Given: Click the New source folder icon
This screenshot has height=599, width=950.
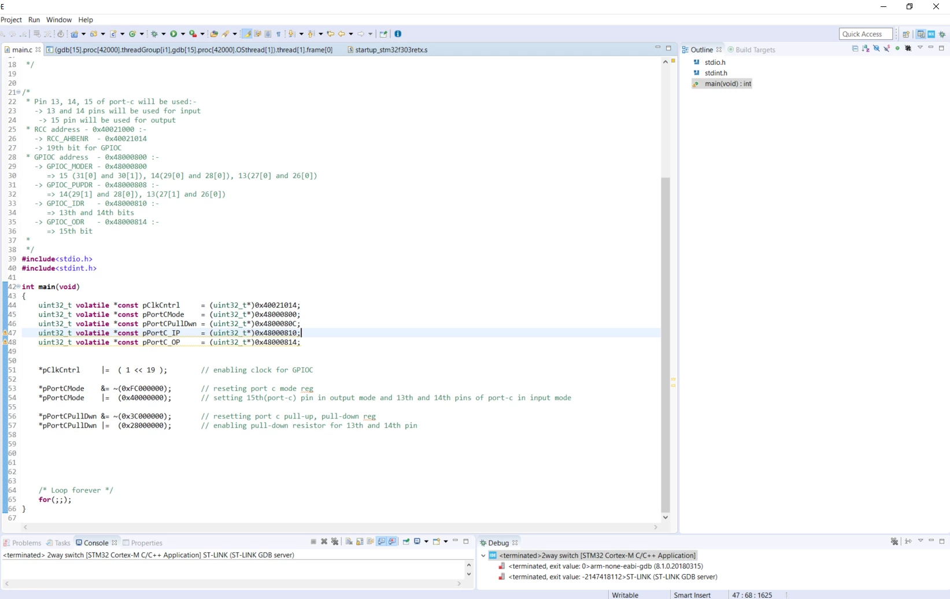Looking at the screenshot, I should click(x=94, y=34).
